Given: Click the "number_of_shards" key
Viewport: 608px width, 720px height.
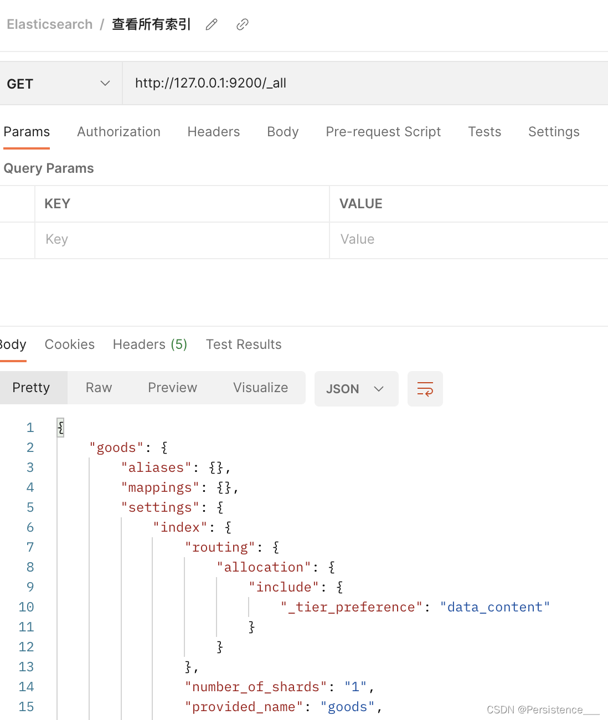Looking at the screenshot, I should click(256, 687).
